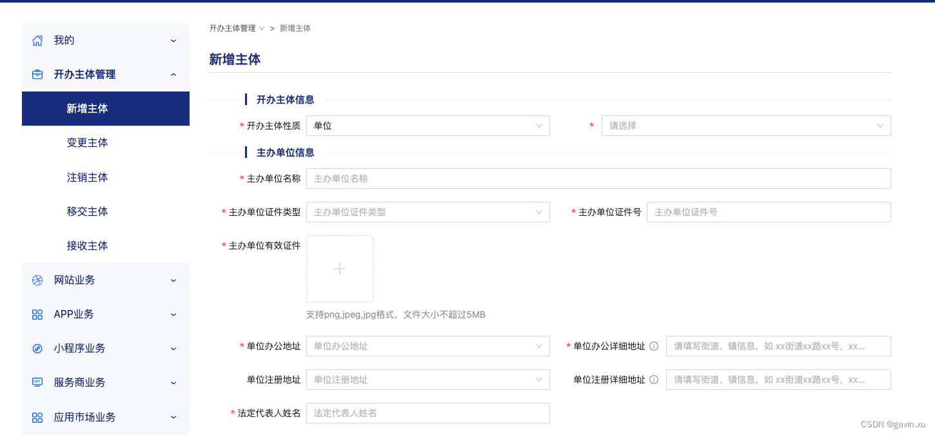Expand the 应用市场业务 chevron
Viewport: 935px width, 435px height.
point(173,417)
